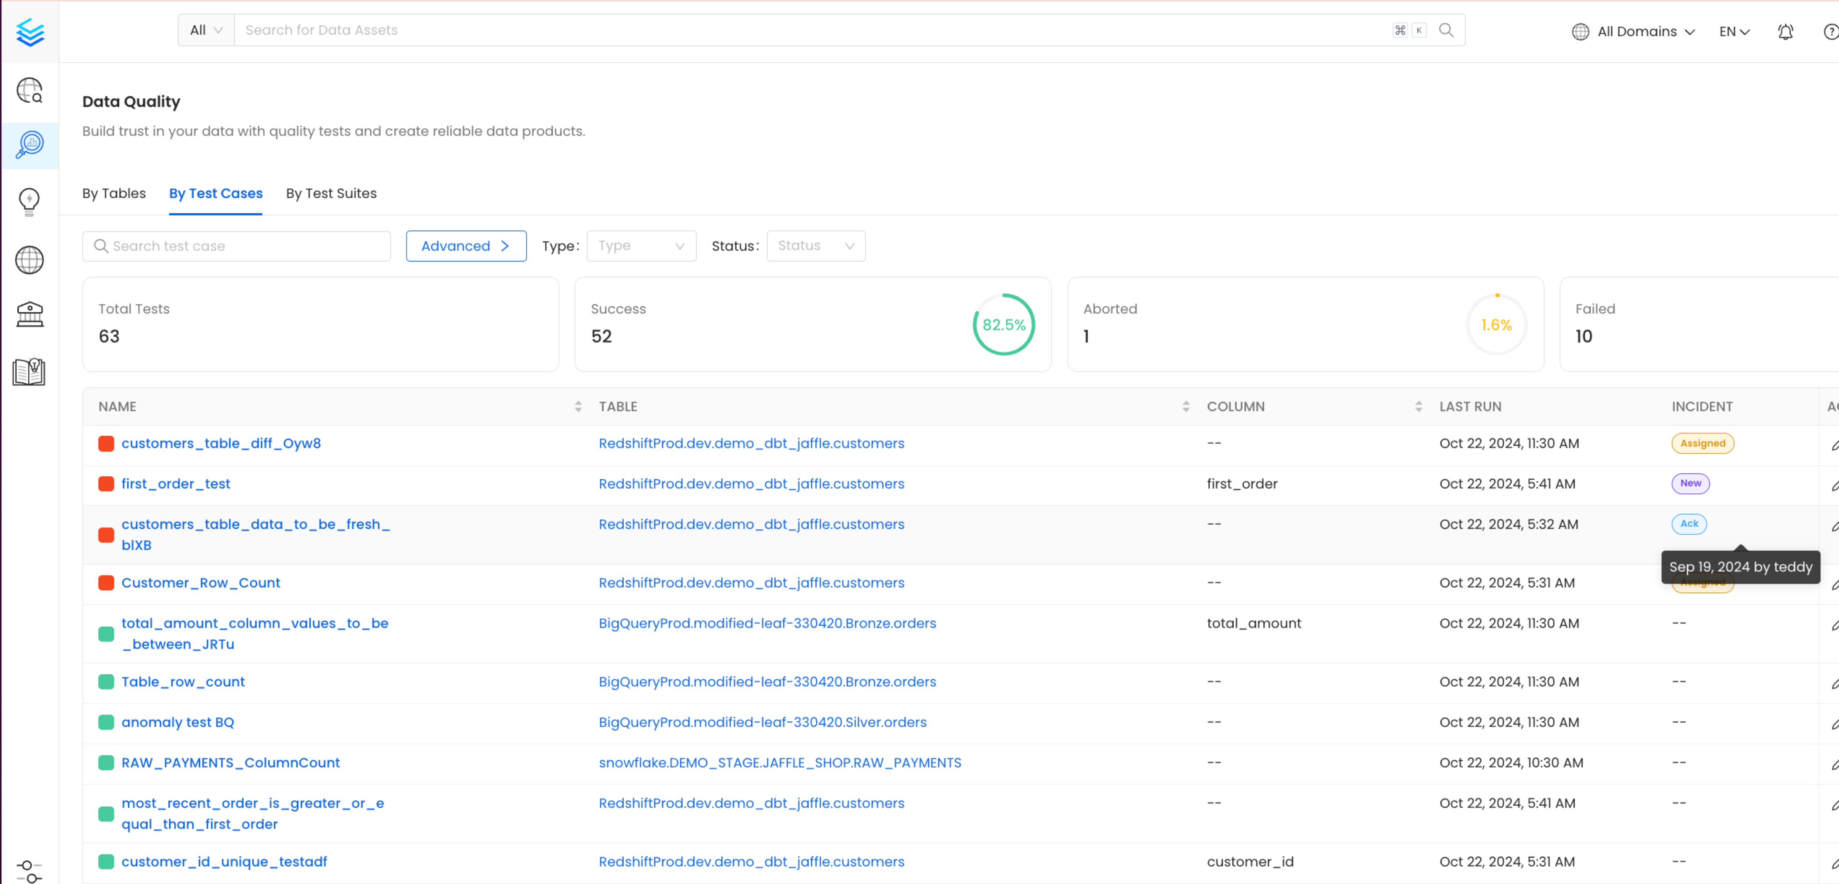1839x884 pixels.
Task: Open the Type filter dropdown
Action: (x=640, y=246)
